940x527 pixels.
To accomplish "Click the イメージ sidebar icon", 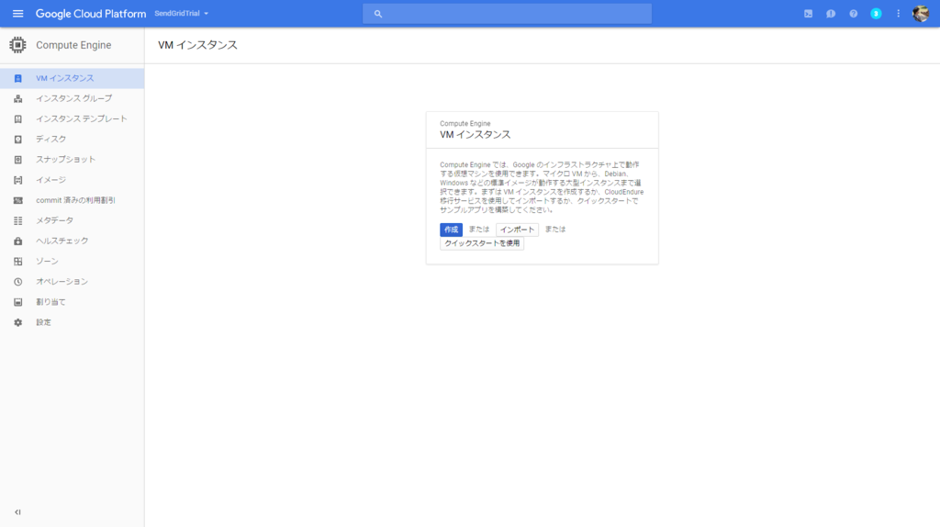I will click(18, 180).
